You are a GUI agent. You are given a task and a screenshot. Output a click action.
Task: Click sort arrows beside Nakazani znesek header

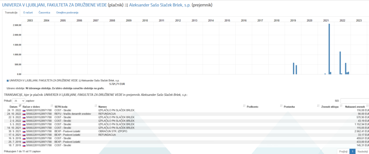(x=367, y=106)
